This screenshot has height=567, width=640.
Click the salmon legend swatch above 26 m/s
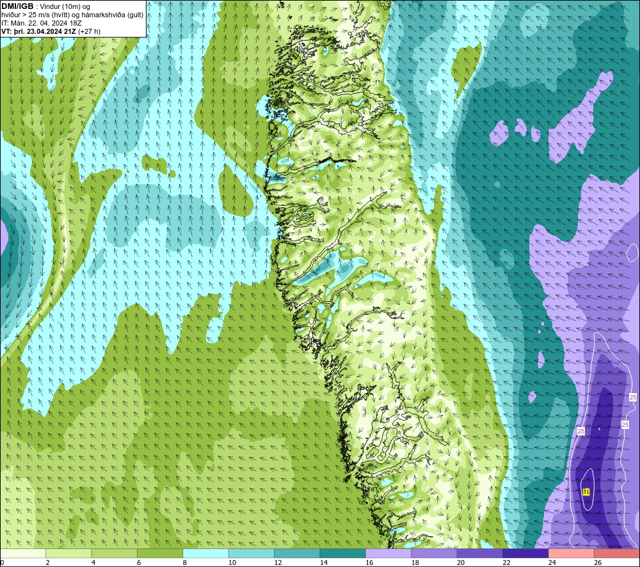[617, 553]
